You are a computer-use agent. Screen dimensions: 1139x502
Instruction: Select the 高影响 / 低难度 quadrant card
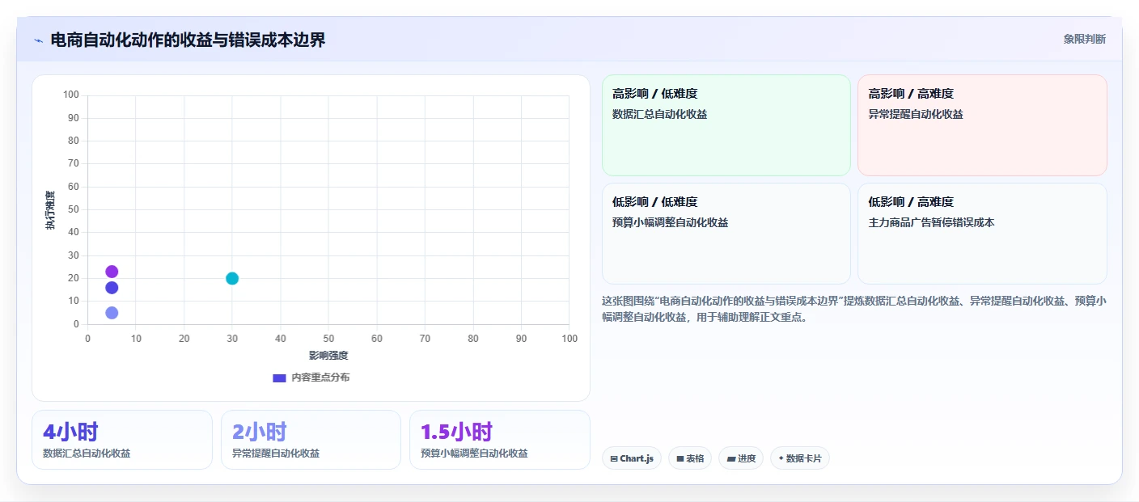click(x=726, y=125)
